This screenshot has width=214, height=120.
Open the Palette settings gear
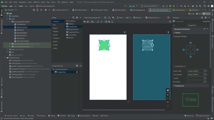coord(77,18)
